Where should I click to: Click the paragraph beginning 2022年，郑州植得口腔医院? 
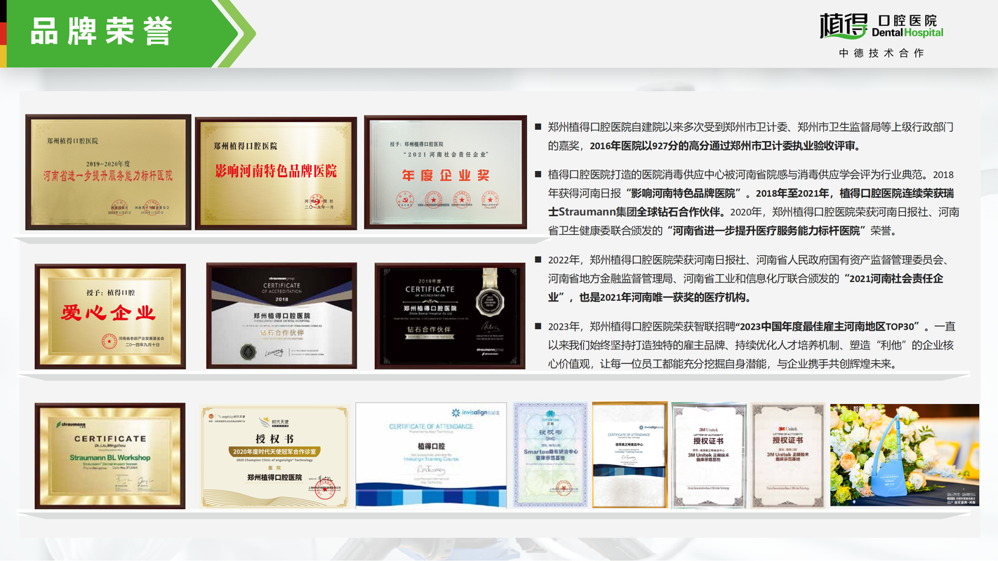click(x=750, y=278)
